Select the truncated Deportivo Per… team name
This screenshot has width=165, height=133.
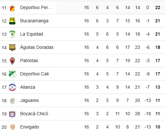point(36,7)
